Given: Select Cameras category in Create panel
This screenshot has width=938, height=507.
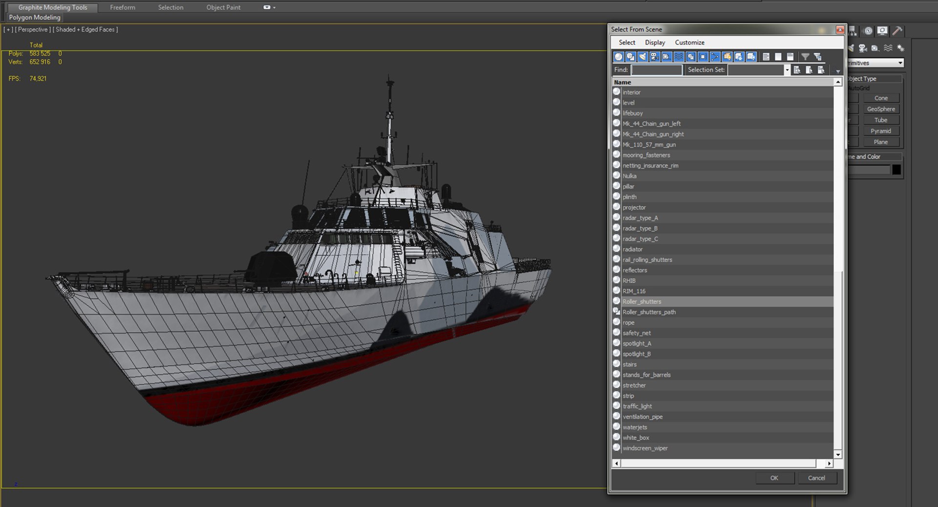Looking at the screenshot, I should [863, 48].
